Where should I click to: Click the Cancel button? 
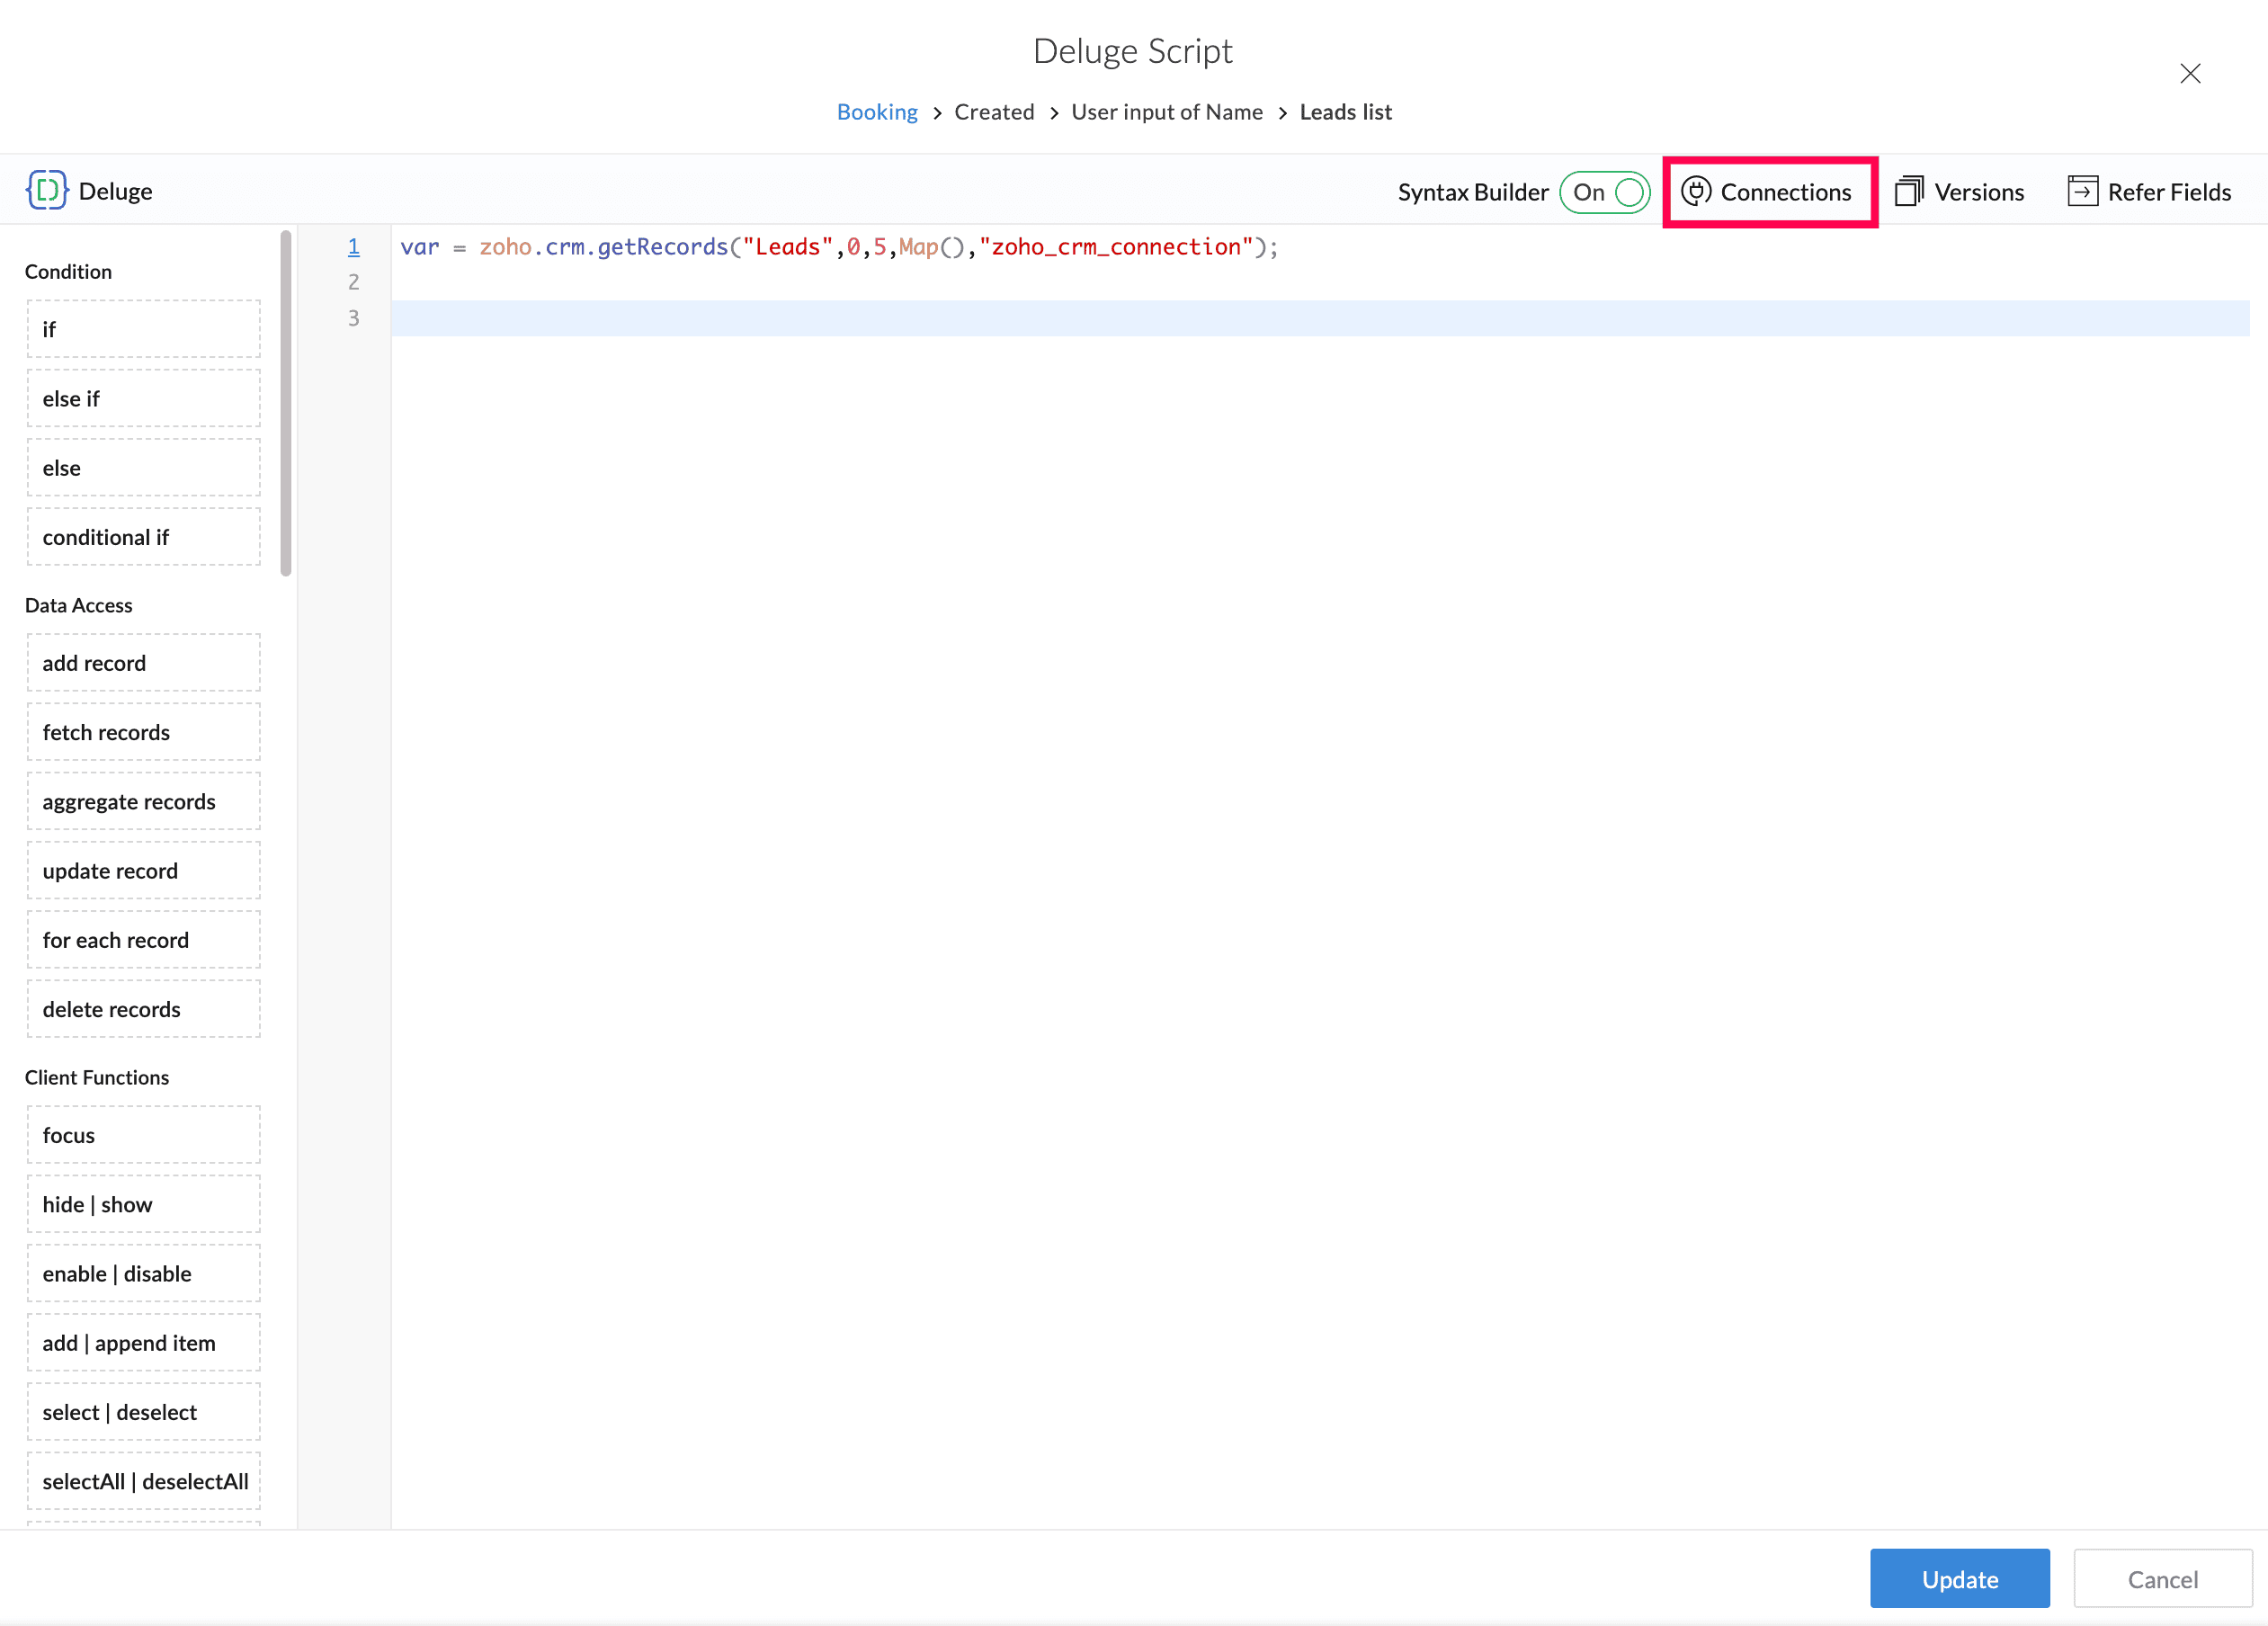click(2162, 1578)
